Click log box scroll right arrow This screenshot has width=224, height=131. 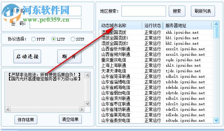81,109
